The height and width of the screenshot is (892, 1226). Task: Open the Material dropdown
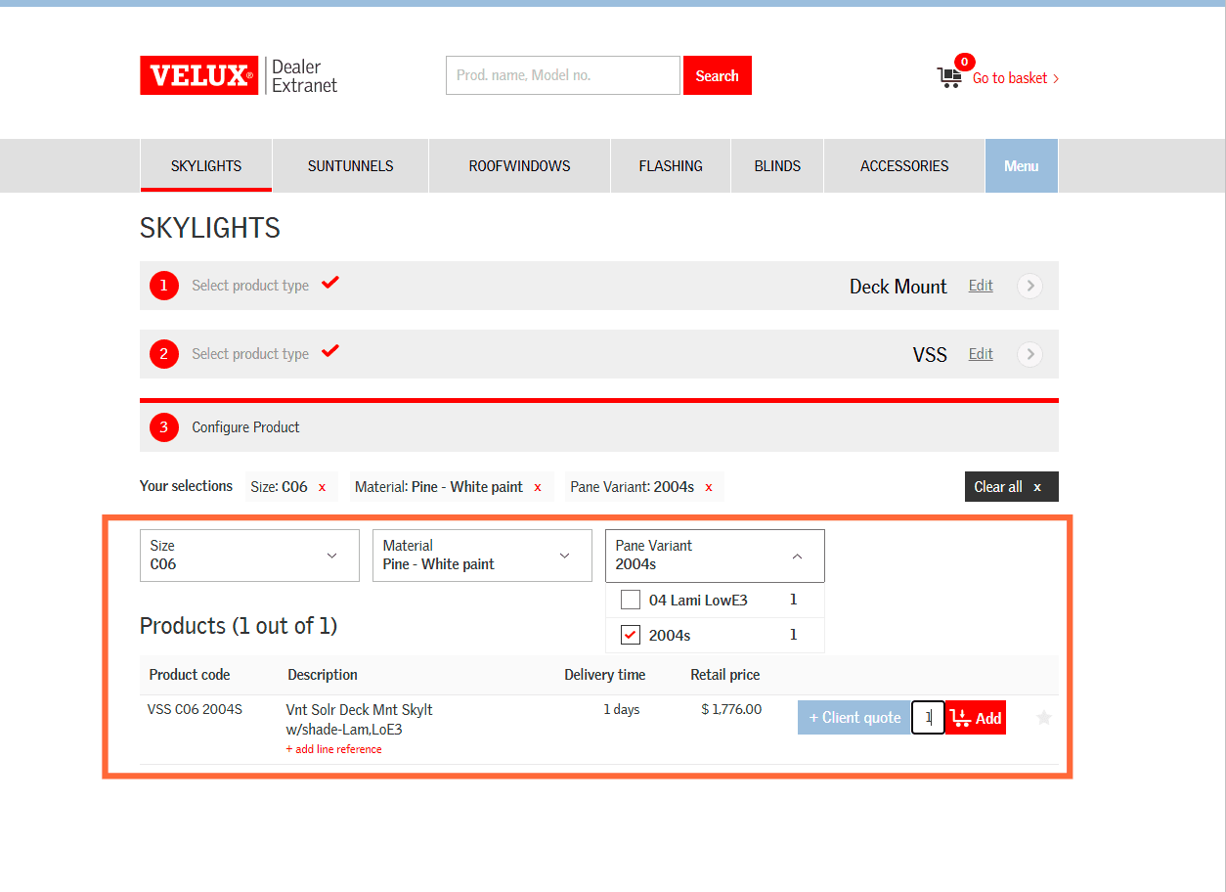click(x=482, y=556)
